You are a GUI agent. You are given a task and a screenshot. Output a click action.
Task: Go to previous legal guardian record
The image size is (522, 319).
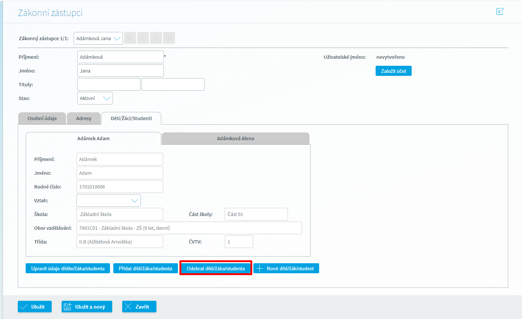pyautogui.click(x=143, y=38)
